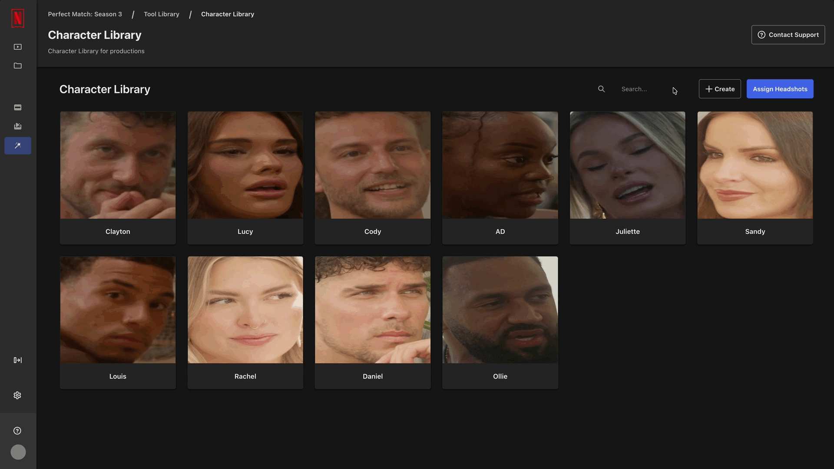
Task: Expand the sidebar with arrow icon
Action: pyautogui.click(x=18, y=360)
